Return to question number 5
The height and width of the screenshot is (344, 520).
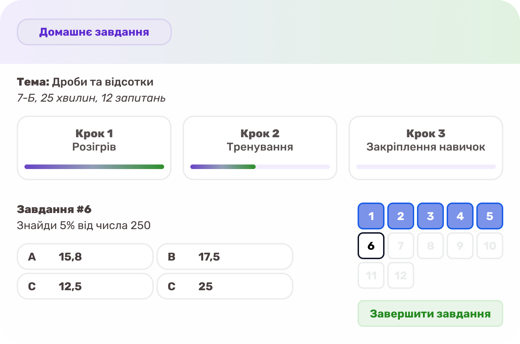point(490,216)
